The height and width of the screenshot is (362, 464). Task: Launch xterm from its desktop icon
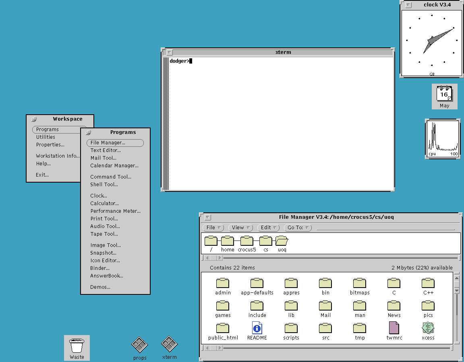pyautogui.click(x=169, y=344)
